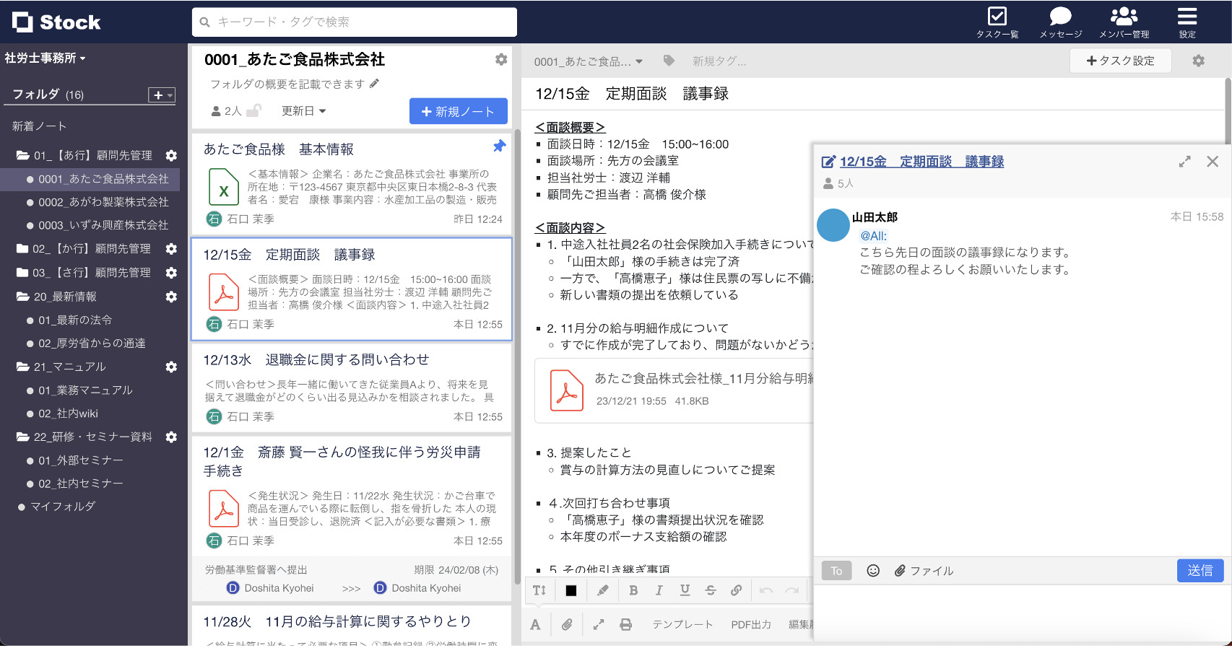Click the To recipient button
The width and height of the screenshot is (1232, 648).
click(x=836, y=571)
